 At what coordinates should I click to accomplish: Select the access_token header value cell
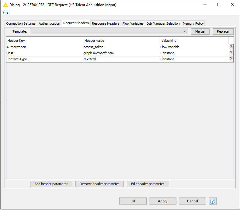click(122, 47)
